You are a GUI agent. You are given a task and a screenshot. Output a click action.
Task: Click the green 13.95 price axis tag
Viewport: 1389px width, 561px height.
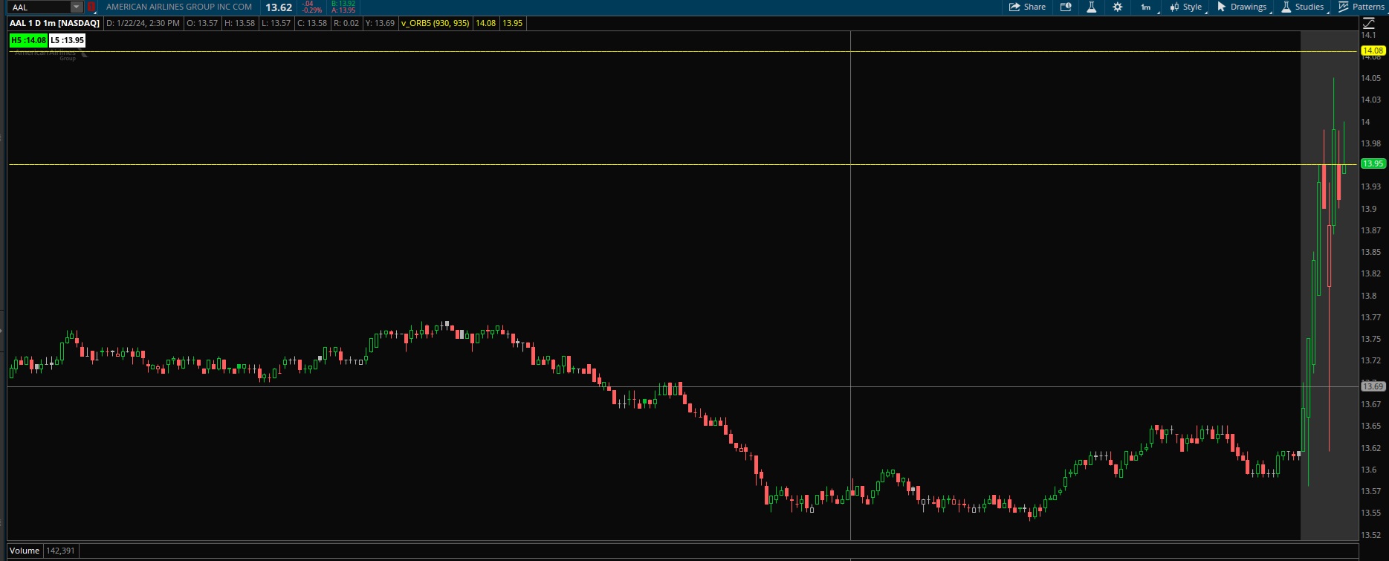pyautogui.click(x=1372, y=163)
